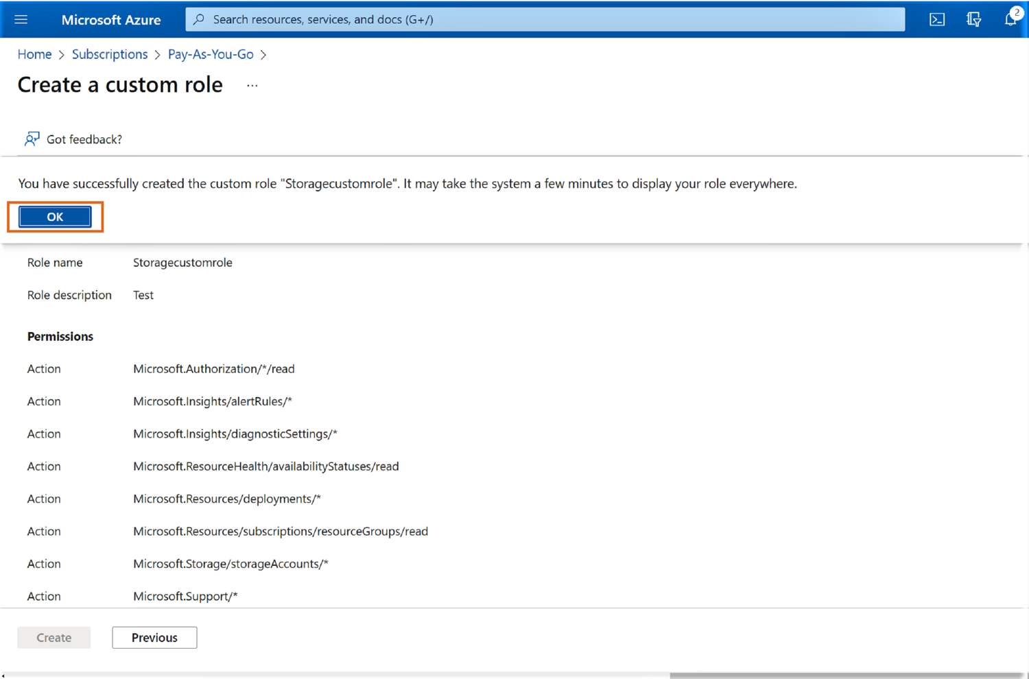Open the directory and subscription filter icon
This screenshot has width=1029, height=679.
click(x=973, y=19)
